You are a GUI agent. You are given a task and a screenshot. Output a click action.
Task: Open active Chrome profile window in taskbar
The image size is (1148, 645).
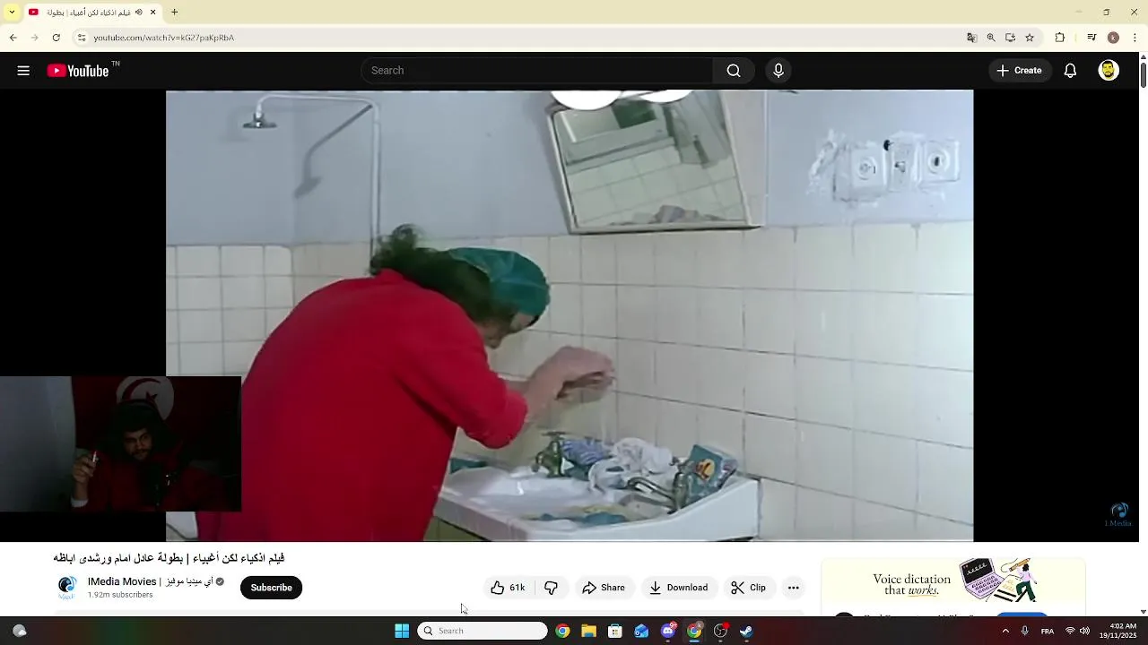694,631
